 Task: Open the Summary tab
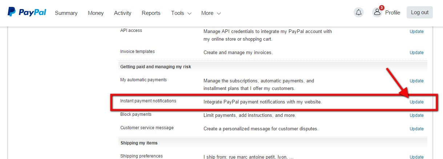click(66, 13)
